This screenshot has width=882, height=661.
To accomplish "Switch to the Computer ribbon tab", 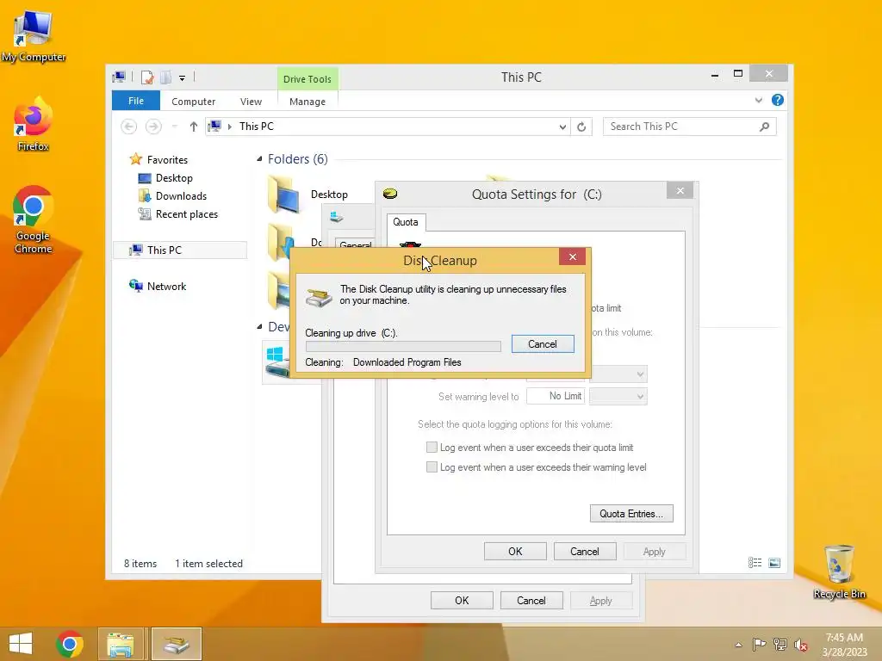I will [x=194, y=102].
